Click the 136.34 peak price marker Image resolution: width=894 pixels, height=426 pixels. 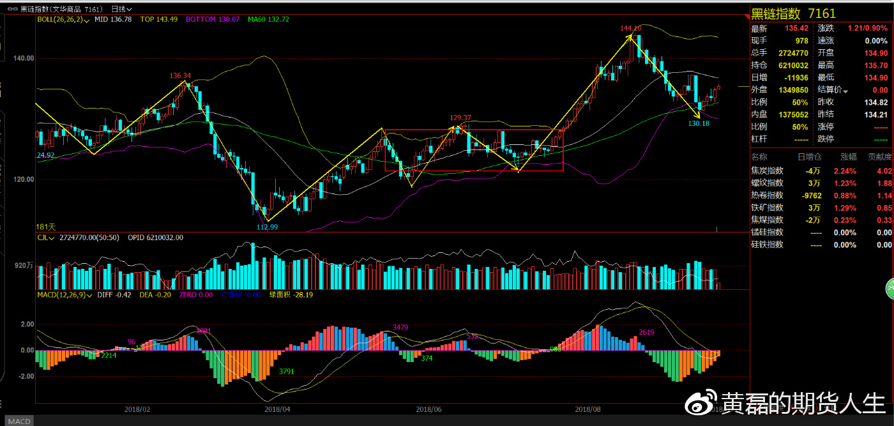(x=180, y=75)
